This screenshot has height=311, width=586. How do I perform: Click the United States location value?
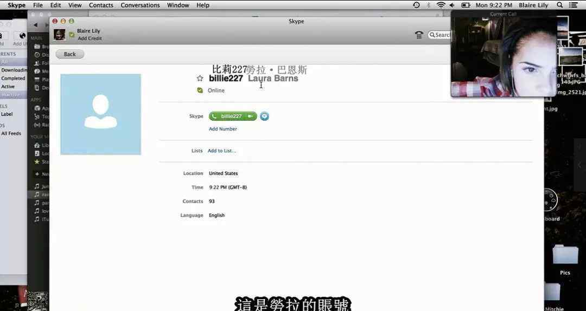point(223,173)
